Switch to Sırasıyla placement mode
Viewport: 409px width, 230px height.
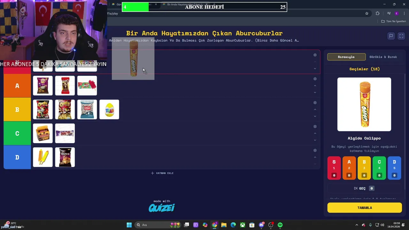point(346,57)
